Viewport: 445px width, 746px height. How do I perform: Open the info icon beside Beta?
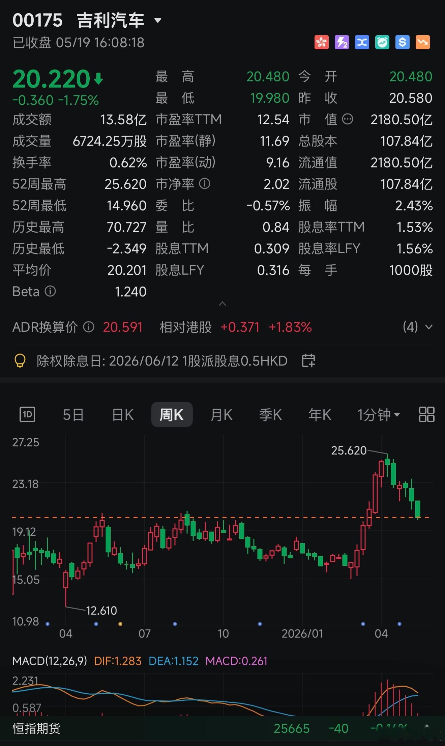click(x=50, y=291)
